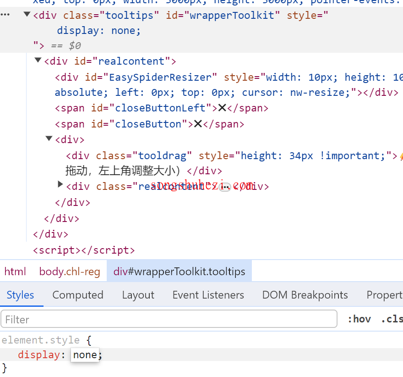Click the id="wrapperToolkit" attribute
Viewport: 403px width, 377px height.
(223, 15)
